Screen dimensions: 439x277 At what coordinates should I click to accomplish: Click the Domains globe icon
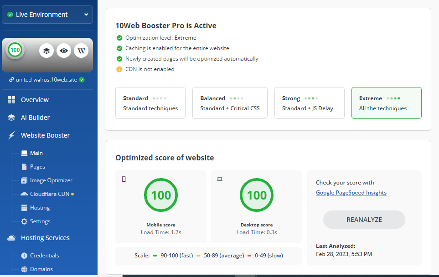[24, 269]
